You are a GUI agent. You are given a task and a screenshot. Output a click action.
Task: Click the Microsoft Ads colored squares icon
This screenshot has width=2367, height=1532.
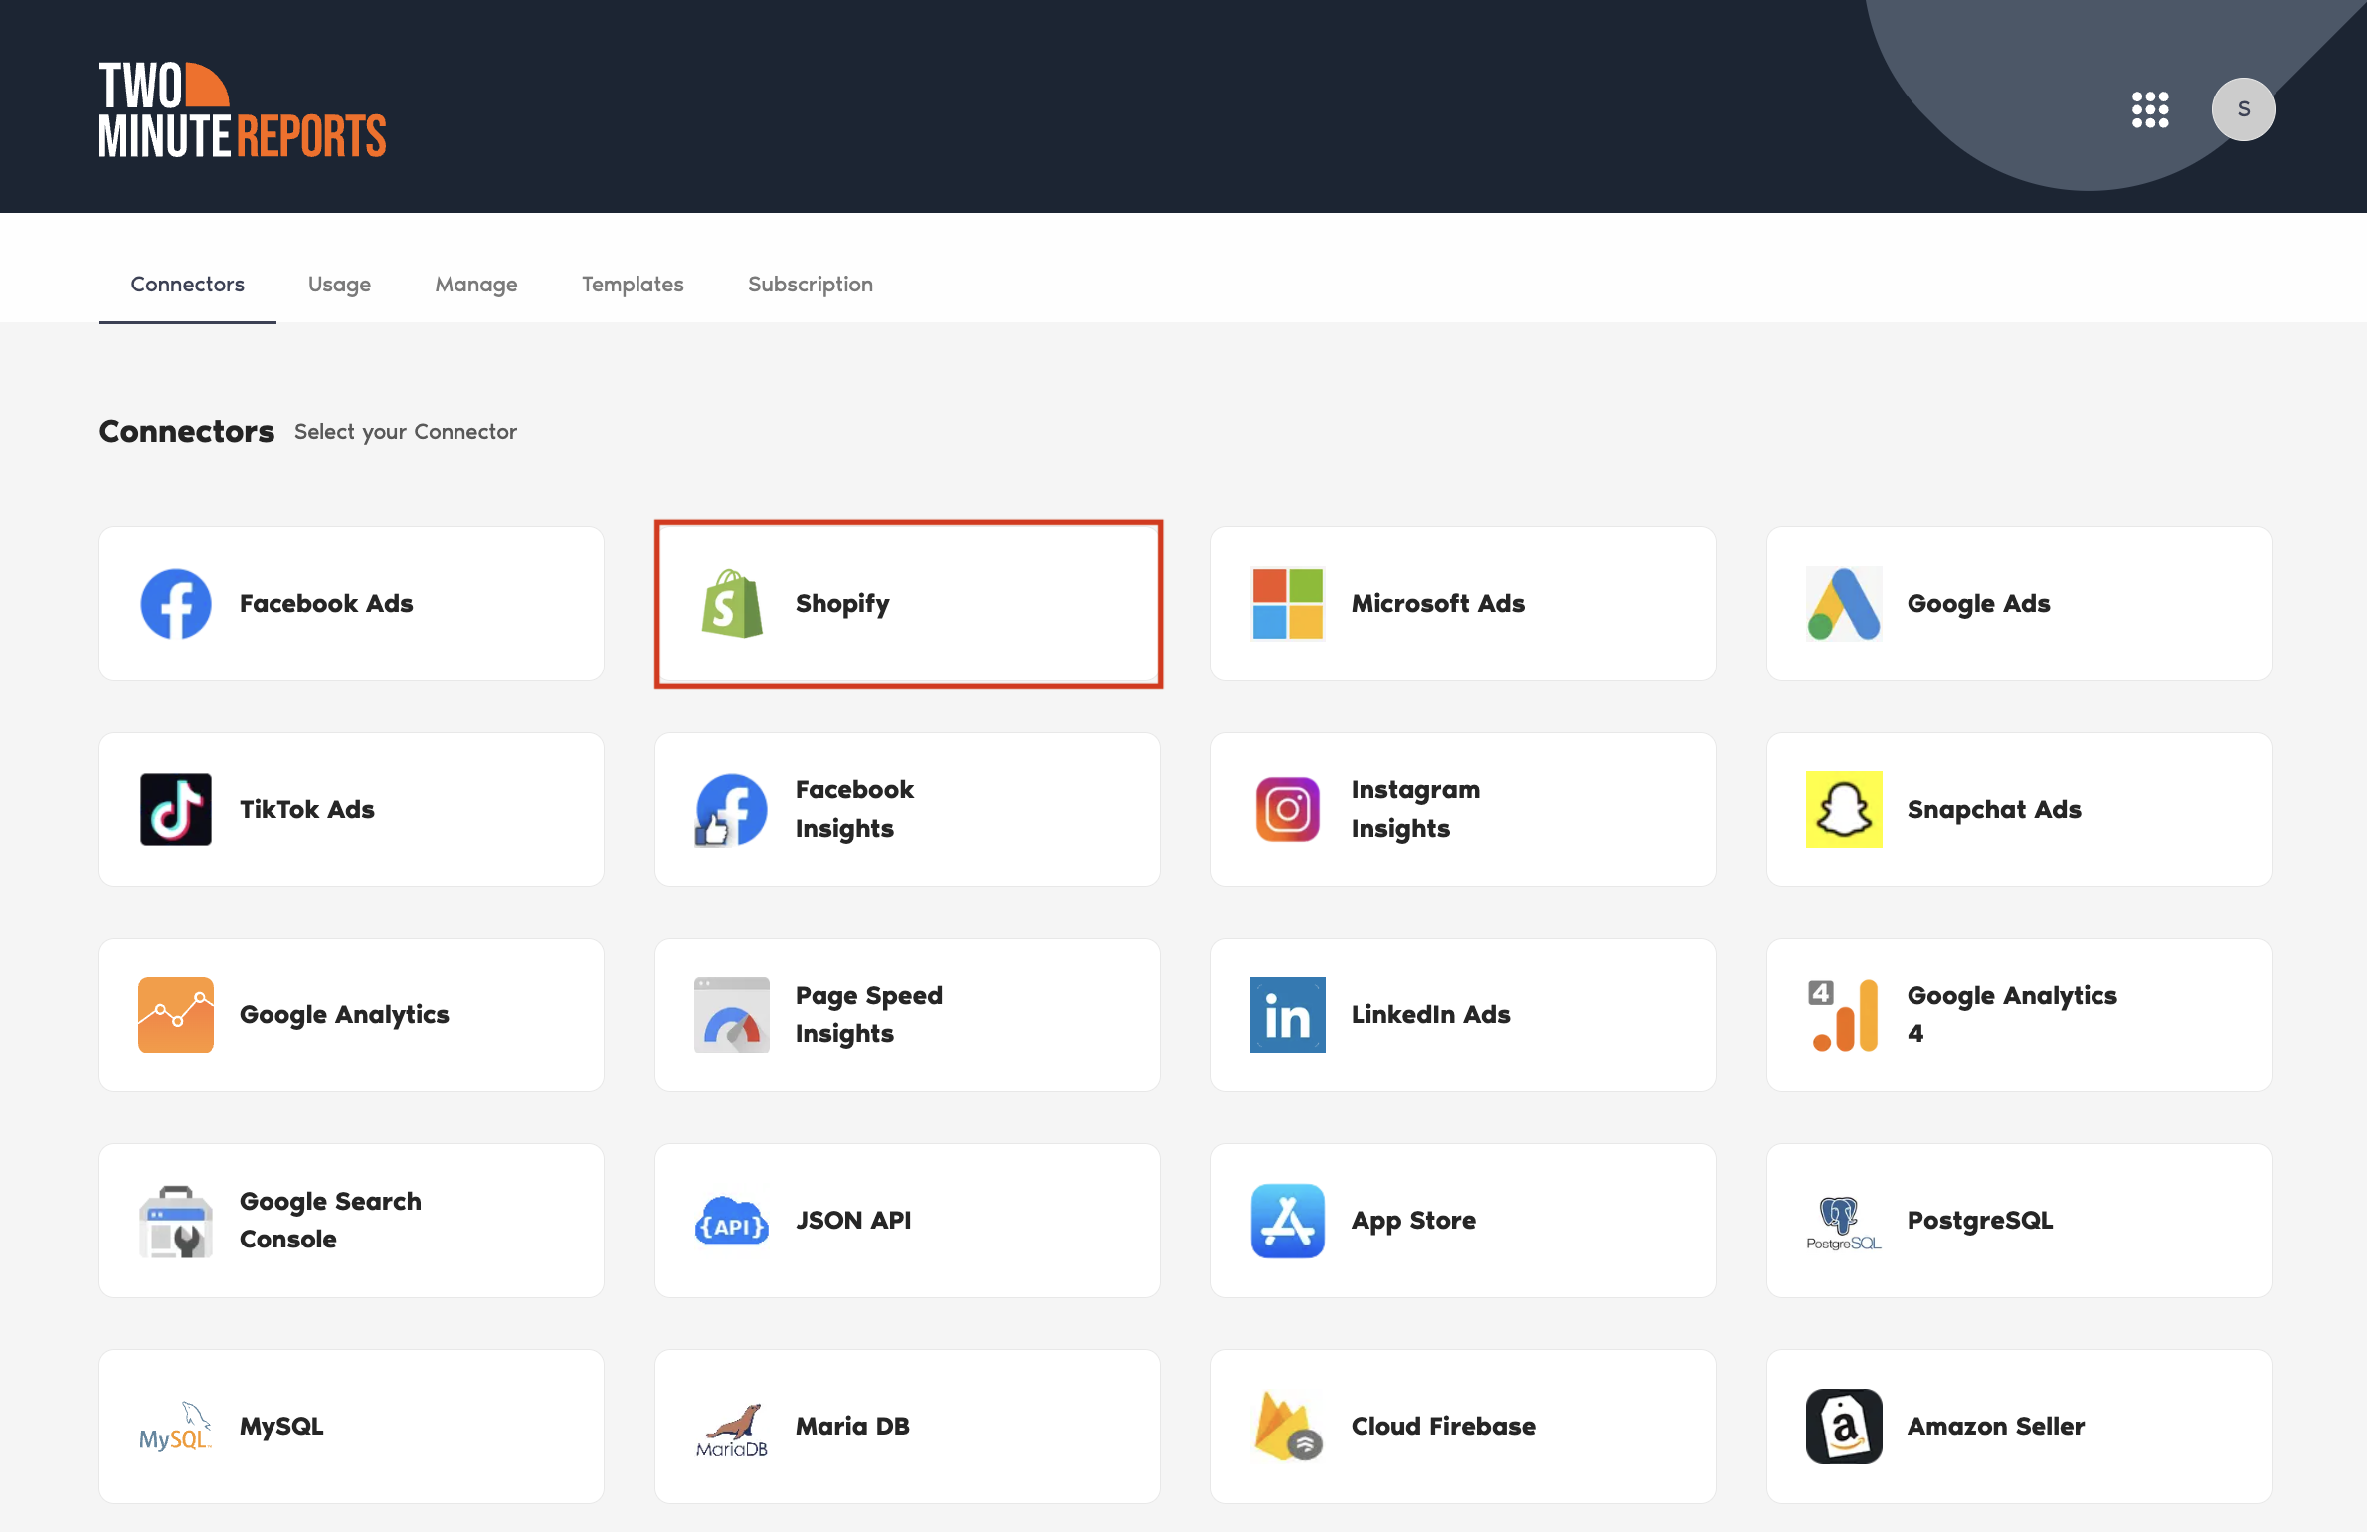(1287, 604)
